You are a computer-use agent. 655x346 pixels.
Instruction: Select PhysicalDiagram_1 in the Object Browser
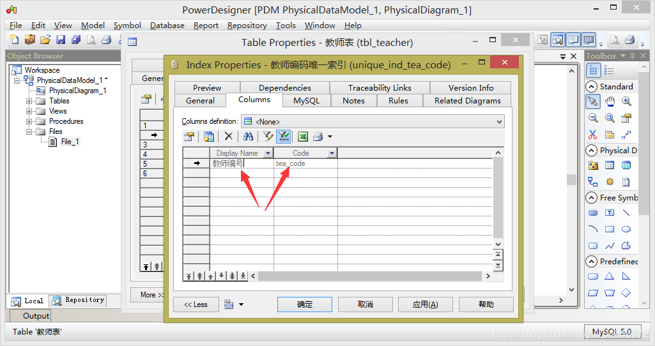tap(77, 91)
